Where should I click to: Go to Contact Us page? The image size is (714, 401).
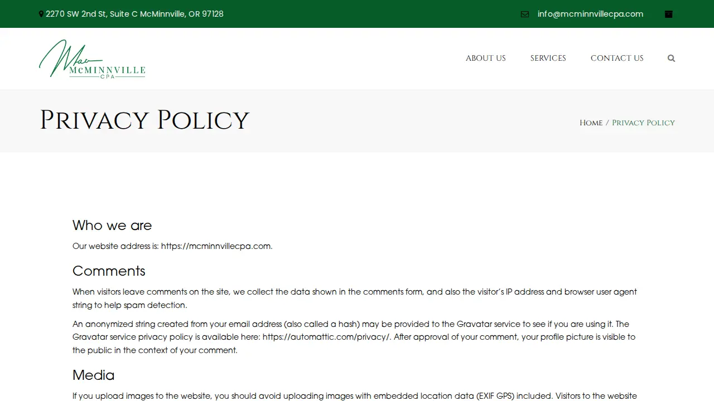coord(617,58)
